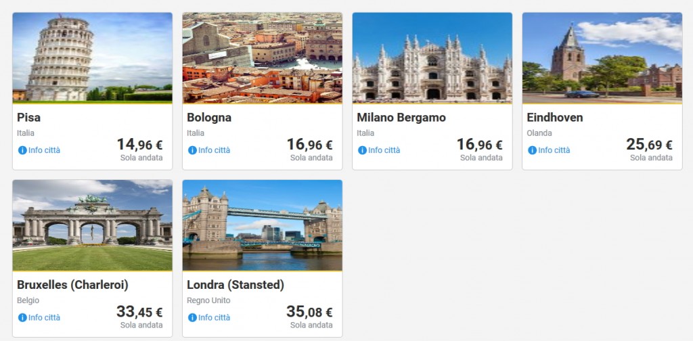693x341 pixels.
Task: Select the Bruxelles (Charleroi) destination title
Action: click(72, 285)
